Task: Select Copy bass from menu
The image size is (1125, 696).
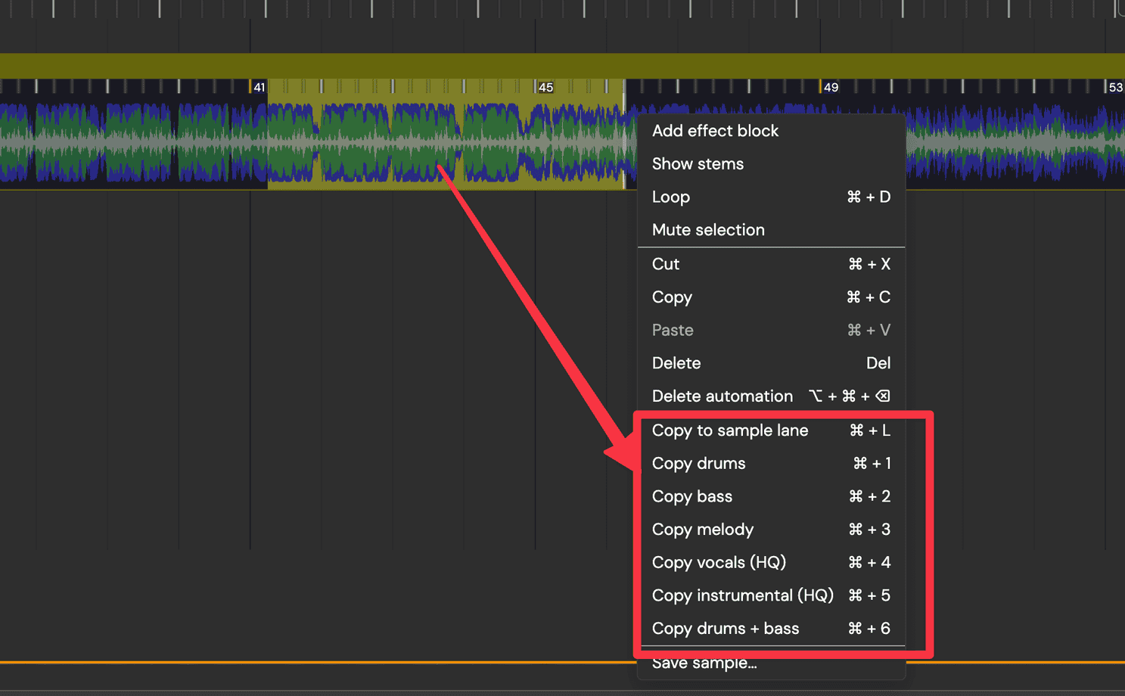Action: click(x=692, y=497)
